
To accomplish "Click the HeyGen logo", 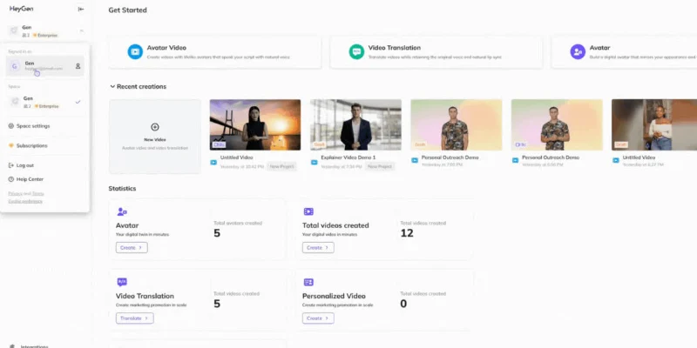I will (x=21, y=9).
